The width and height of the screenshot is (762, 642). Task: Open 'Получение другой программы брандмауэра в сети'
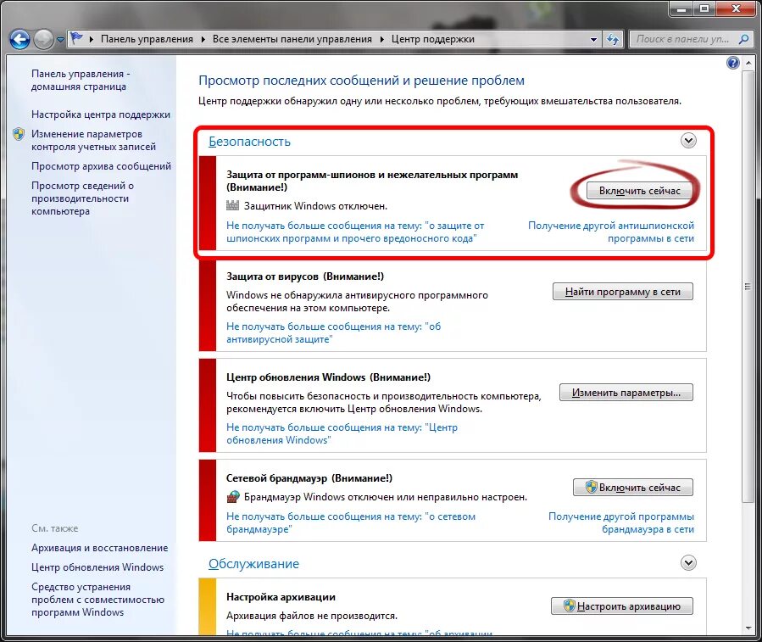click(x=621, y=522)
